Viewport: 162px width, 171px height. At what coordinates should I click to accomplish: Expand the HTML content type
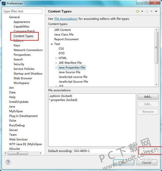pyautogui.click(x=56, y=58)
